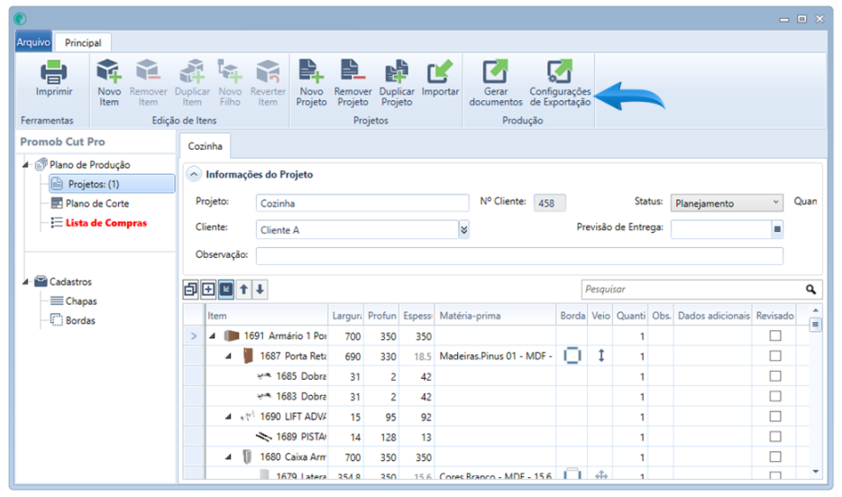Collapse the 1687 Porta row
This screenshot has width=842, height=497.
229,355
